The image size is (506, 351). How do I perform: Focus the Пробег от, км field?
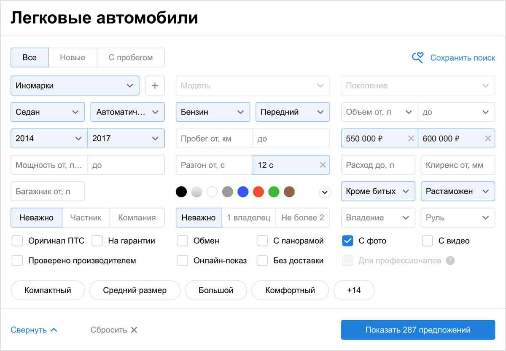coord(214,139)
